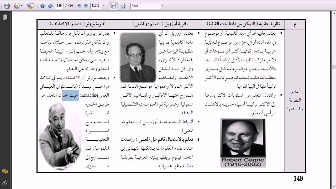Click the Print icon in the toolbar

7,6
